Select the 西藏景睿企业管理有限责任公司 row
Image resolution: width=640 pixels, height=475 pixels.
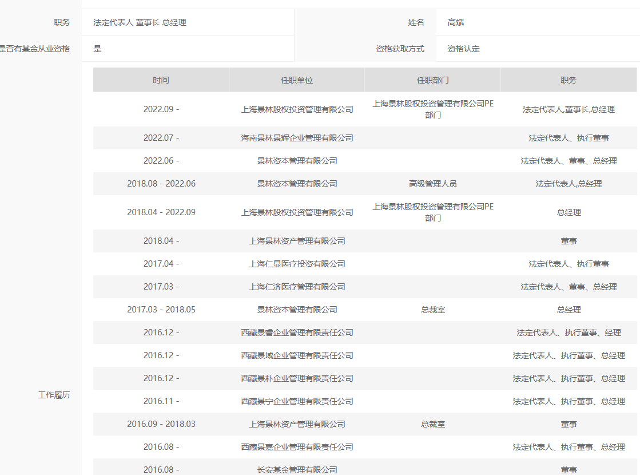tap(297, 332)
